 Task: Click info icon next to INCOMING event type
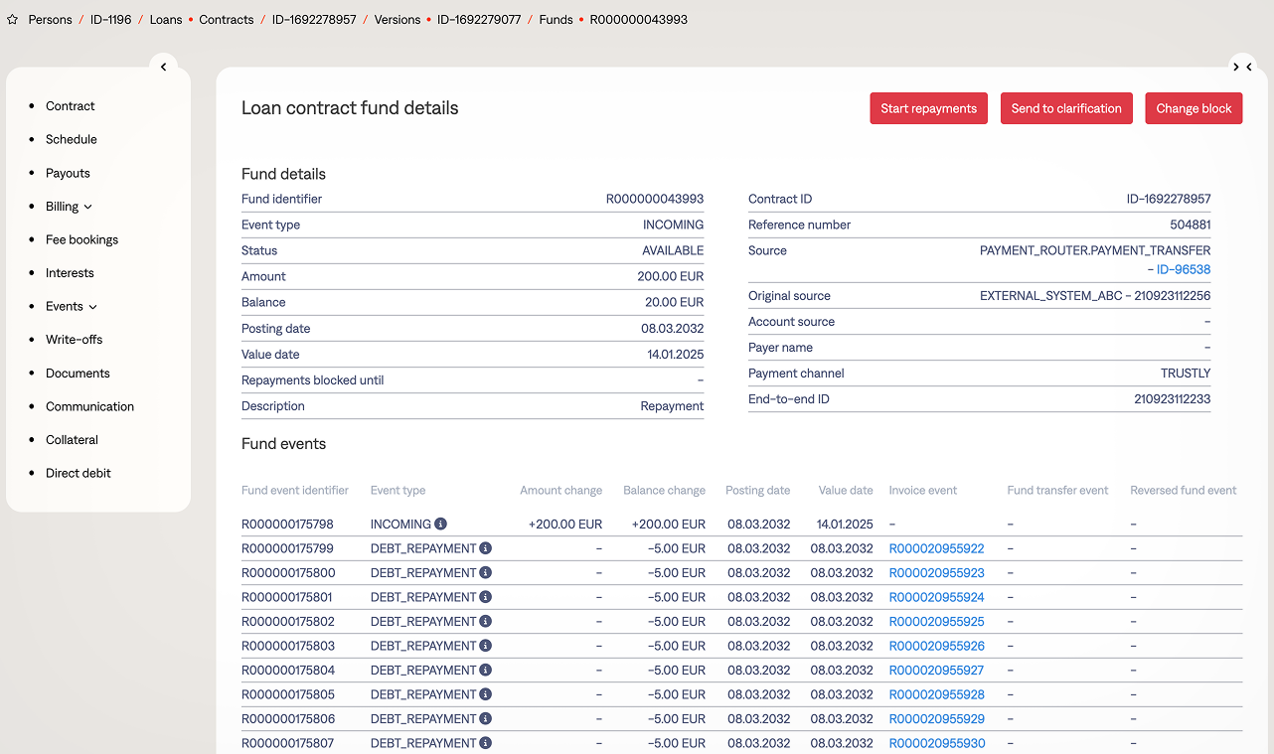[x=440, y=525]
